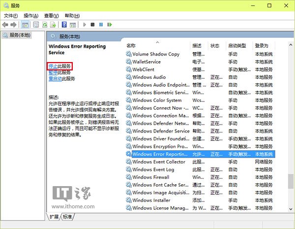Switch to the 标准 tab
This screenshot has width=295, height=229.
click(x=67, y=217)
